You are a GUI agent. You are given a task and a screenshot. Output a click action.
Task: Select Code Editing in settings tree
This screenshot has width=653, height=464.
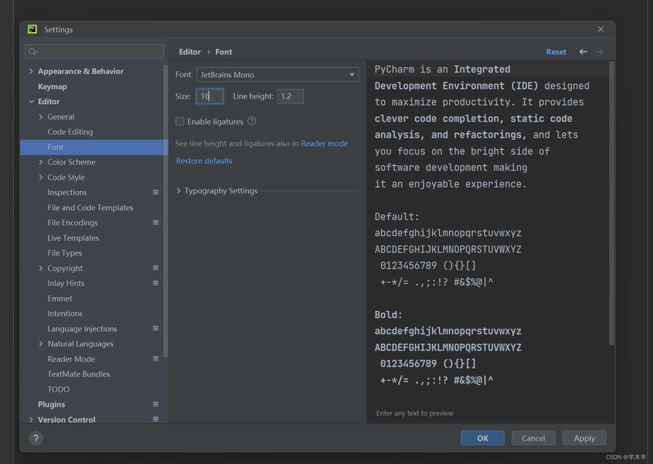coord(70,132)
